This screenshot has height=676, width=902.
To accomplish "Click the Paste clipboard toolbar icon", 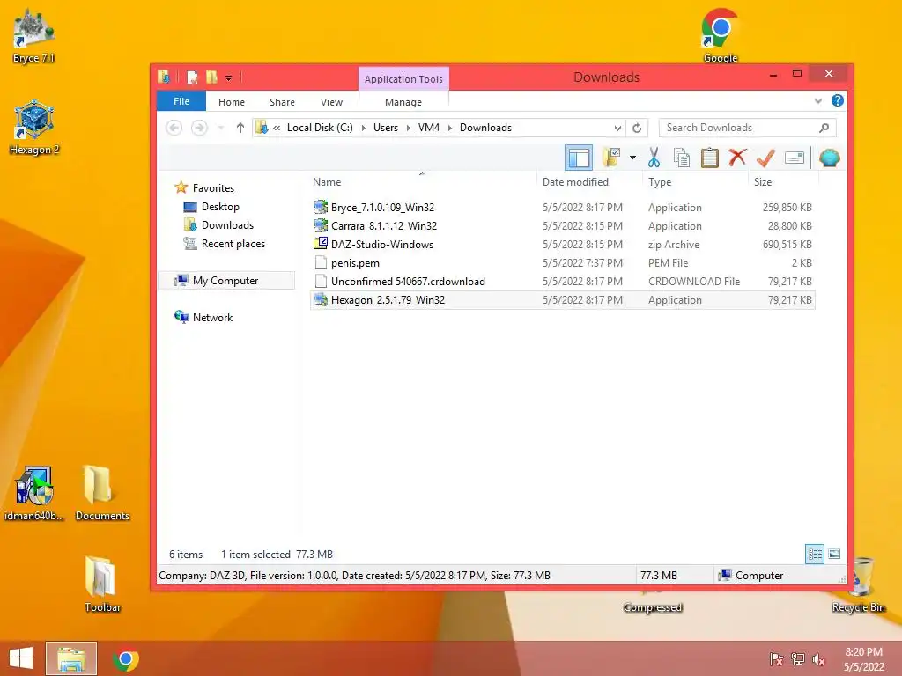I will point(710,158).
